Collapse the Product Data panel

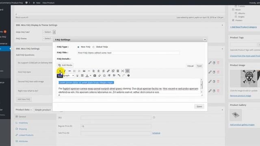point(222,110)
